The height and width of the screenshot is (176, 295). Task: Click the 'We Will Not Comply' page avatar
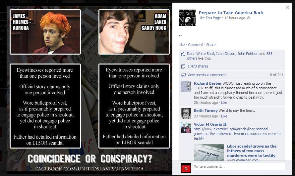[187, 18]
